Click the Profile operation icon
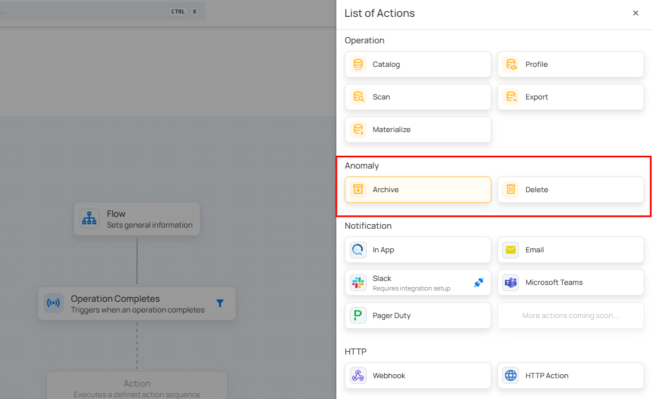This screenshot has height=399, width=652. (x=510, y=65)
